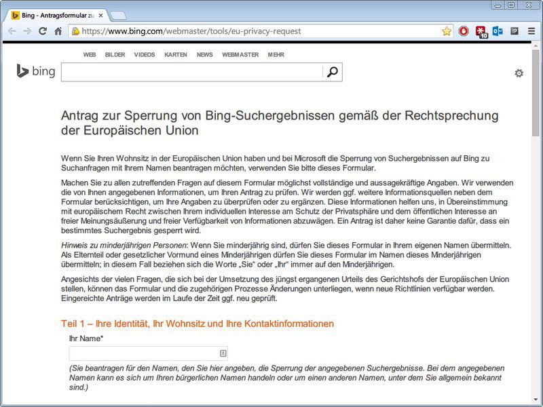Click heading 'Teil 1 – Ihre Identität'
Screen dimensions: 543x407
[198, 324]
